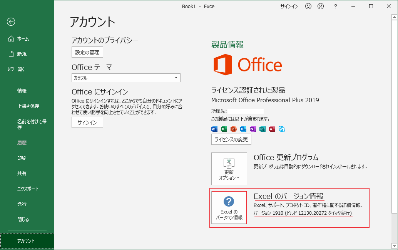
Task: Click the Publisher app icon
Action: tap(262, 129)
